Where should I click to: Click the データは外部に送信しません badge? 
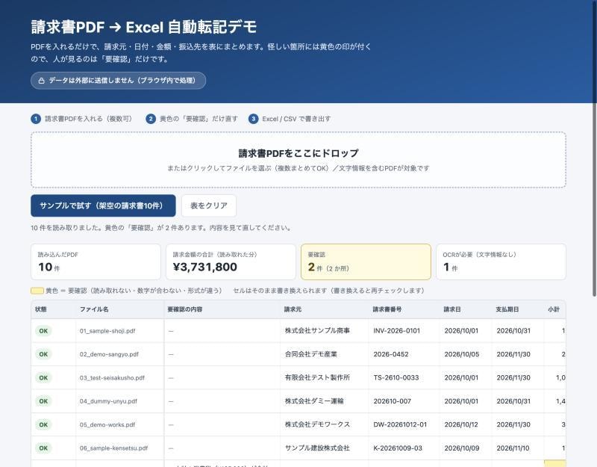pos(119,81)
